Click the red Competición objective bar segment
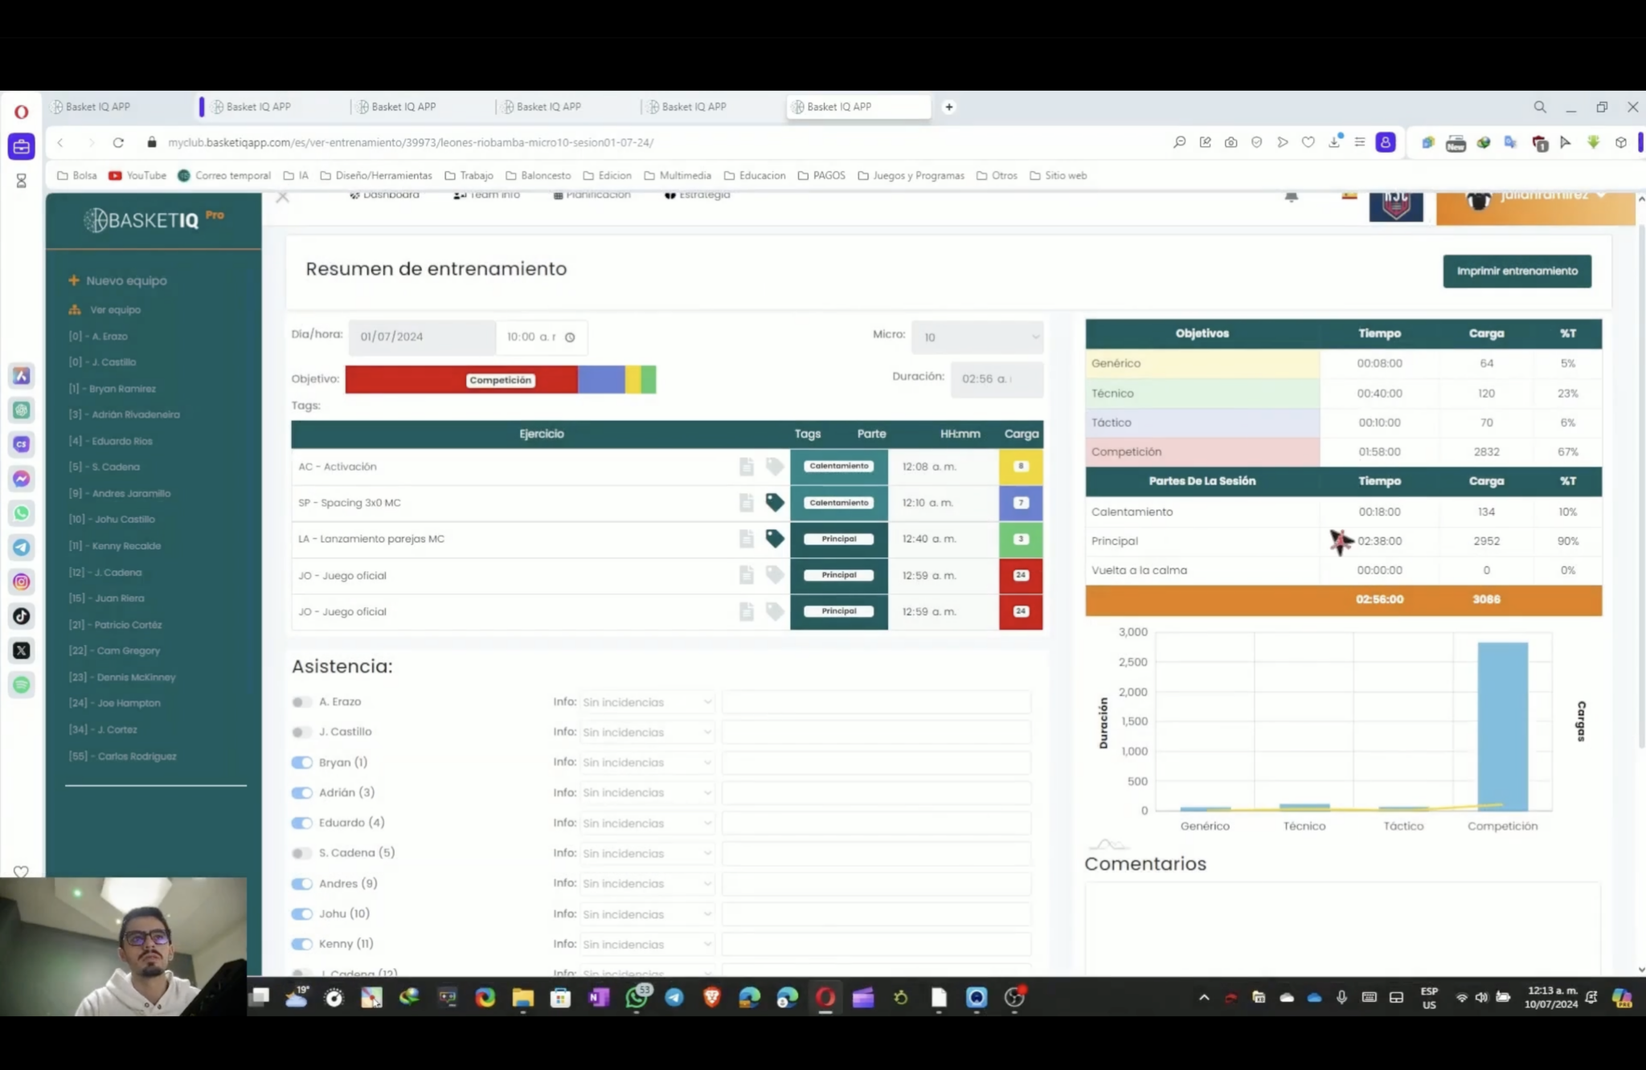Viewport: 1646px width, 1070px height. (x=461, y=379)
